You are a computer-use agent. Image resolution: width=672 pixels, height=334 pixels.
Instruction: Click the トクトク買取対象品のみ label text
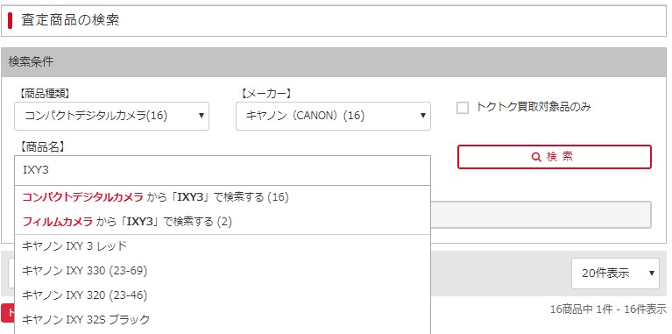[x=534, y=107]
